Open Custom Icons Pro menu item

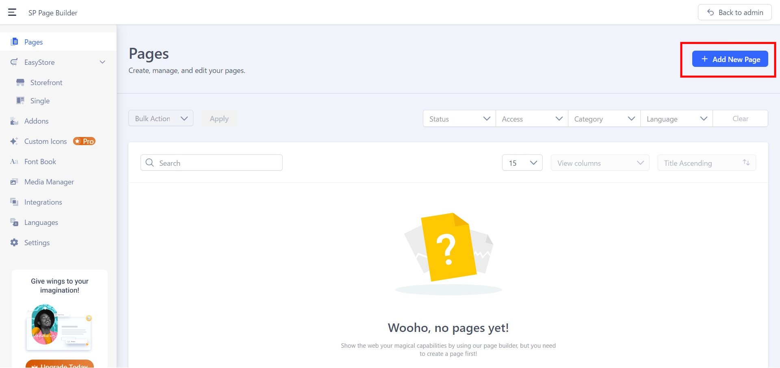click(x=45, y=141)
